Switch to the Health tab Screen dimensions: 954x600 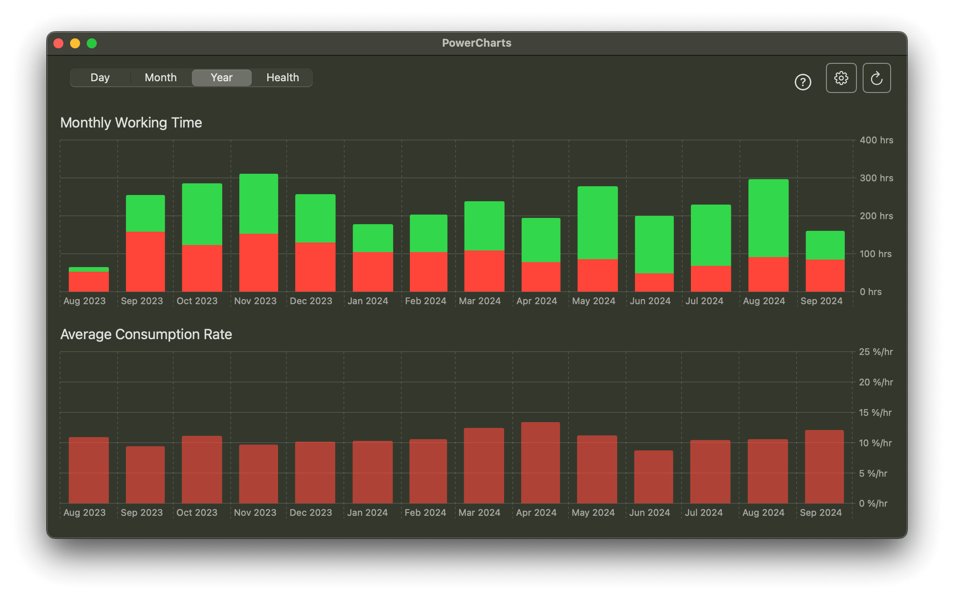tap(282, 77)
